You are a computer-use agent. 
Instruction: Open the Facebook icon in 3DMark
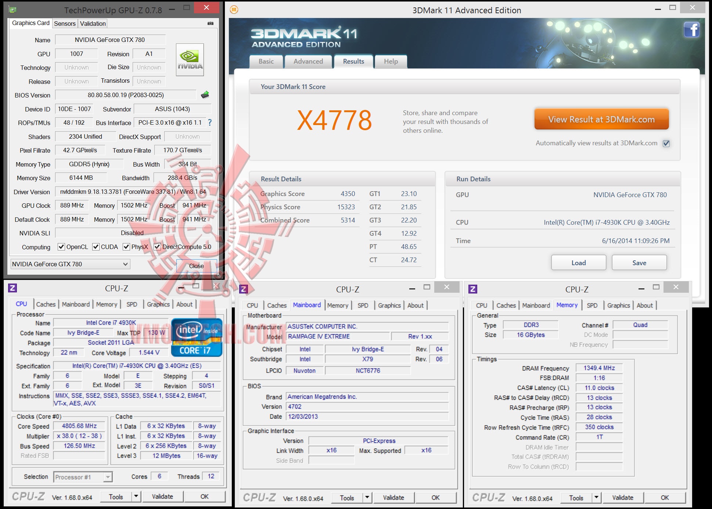coord(691,30)
